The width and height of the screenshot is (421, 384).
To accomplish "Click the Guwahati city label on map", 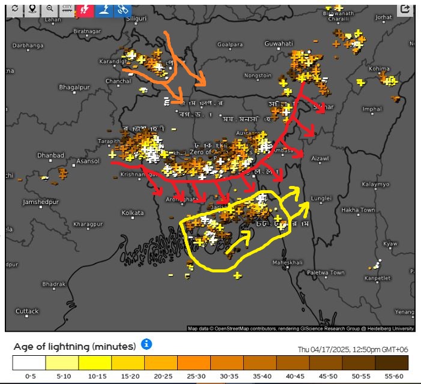I will click(279, 44).
